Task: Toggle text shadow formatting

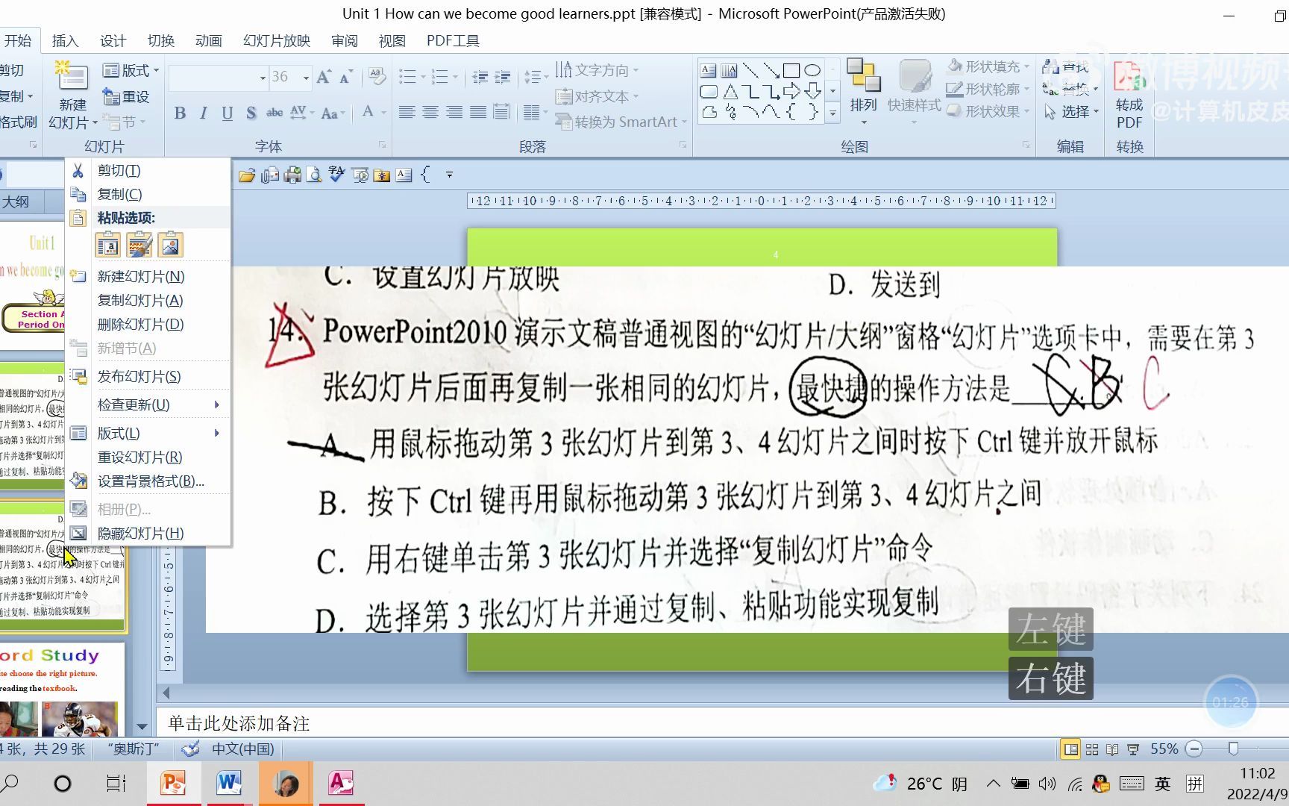Action: (x=251, y=113)
